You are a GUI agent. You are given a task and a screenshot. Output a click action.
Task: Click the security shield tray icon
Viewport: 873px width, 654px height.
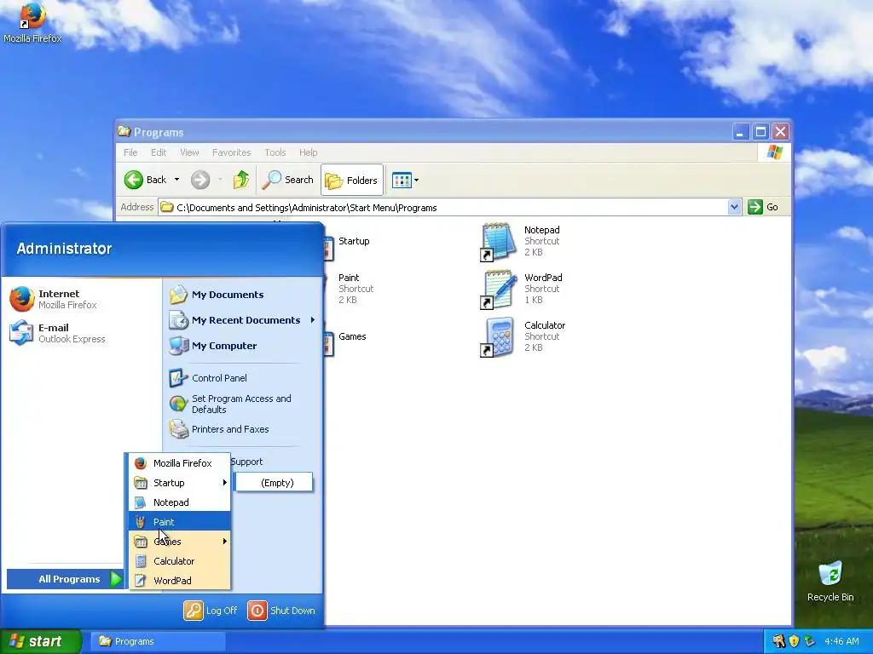795,641
